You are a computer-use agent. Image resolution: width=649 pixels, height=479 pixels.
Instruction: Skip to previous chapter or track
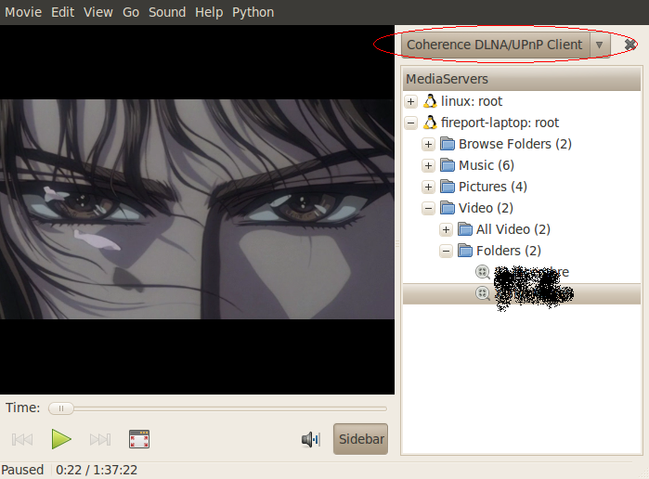[22, 439]
